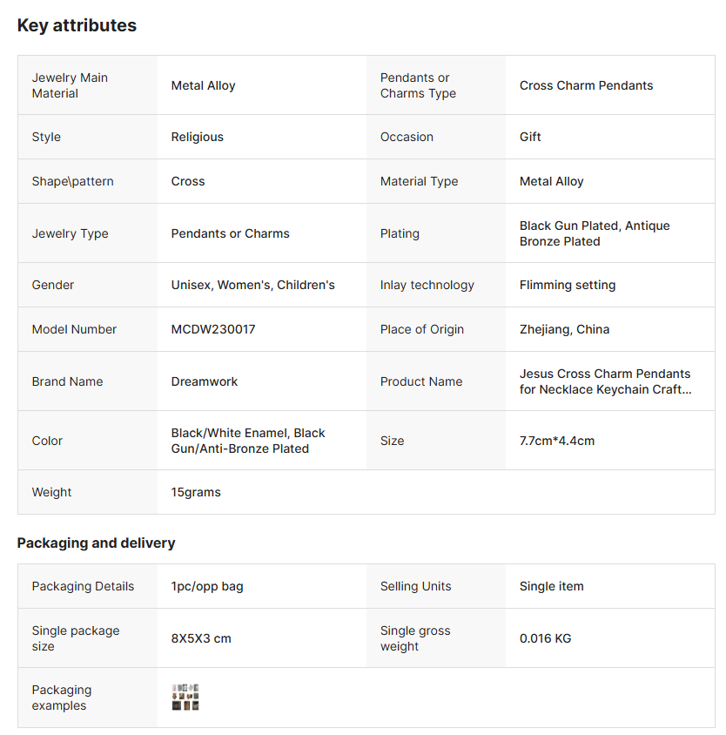Click the Unisex, Women's, Children's gender value
Image resolution: width=726 pixels, height=735 pixels.
point(252,285)
